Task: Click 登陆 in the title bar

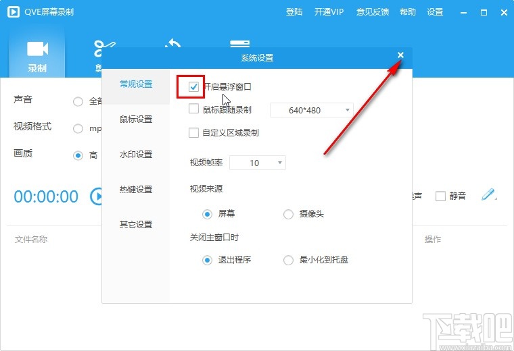Action: point(294,12)
